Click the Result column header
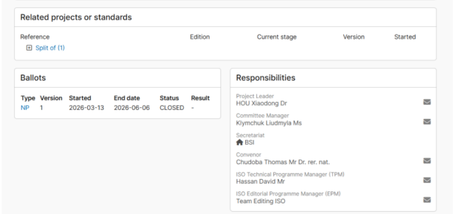 200,98
